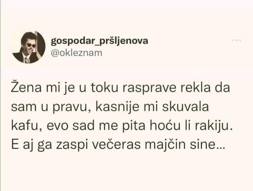Click the word "skuvala" in the tweet
Image resolution: width=253 pixels, height=191 pixels.
coord(186,106)
